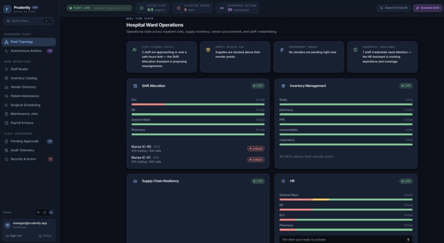
Task: Click the Supply Chain Resiliency truck icon
Action: (136, 181)
